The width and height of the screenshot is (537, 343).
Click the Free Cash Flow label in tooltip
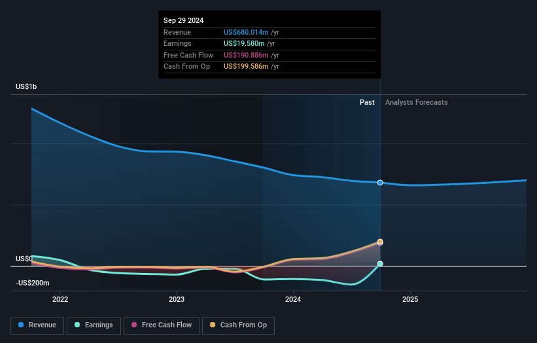188,55
